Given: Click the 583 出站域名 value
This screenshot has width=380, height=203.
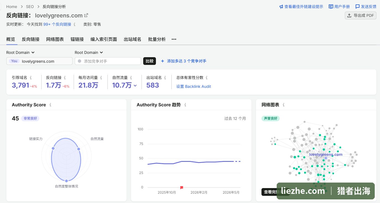Looking at the screenshot, I should [153, 85].
